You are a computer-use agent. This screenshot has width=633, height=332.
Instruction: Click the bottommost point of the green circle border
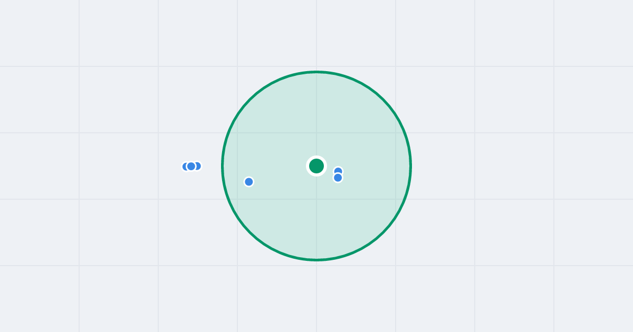pyautogui.click(x=316, y=260)
